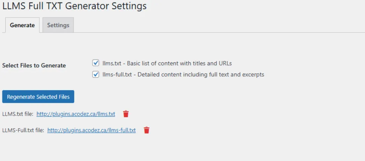
Task: Click the "LLMS Full TXT Generator Settings" heading
Action: pos(74,6)
